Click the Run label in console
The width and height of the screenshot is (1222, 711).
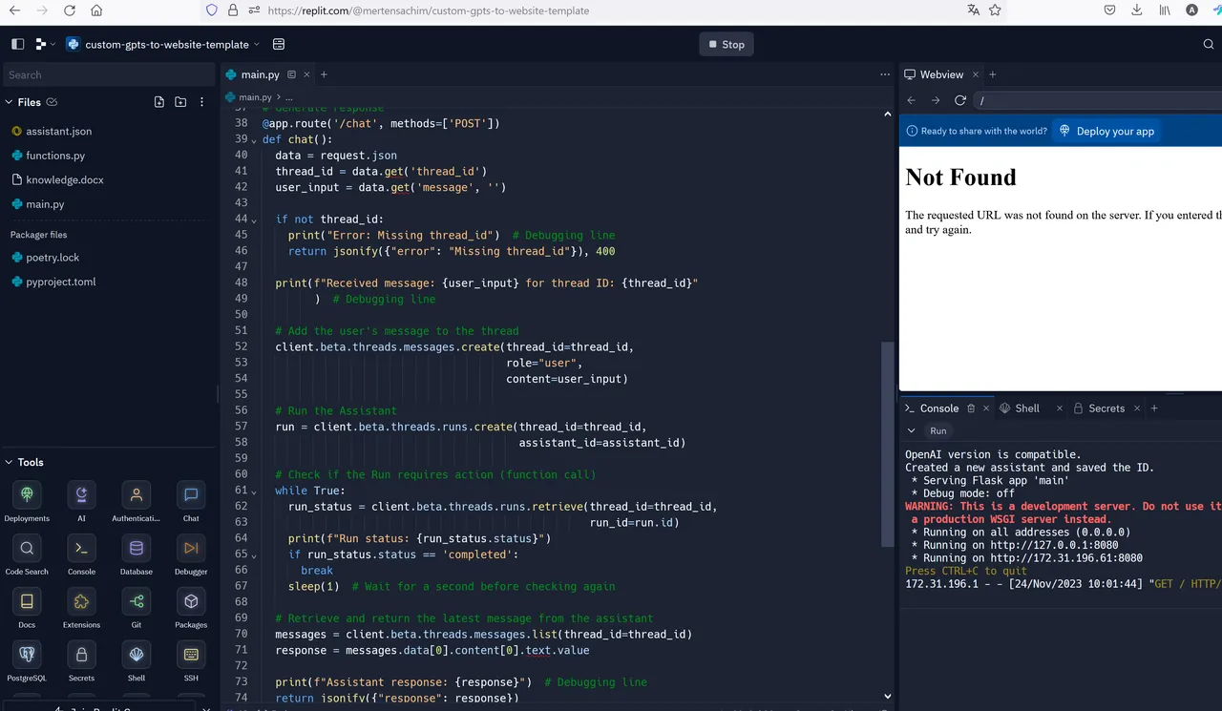(x=938, y=430)
